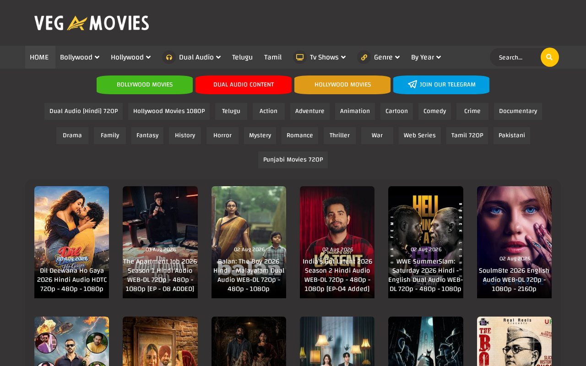586x366 pixels.
Task: Select the Documentary genre tag
Action: [518, 111]
